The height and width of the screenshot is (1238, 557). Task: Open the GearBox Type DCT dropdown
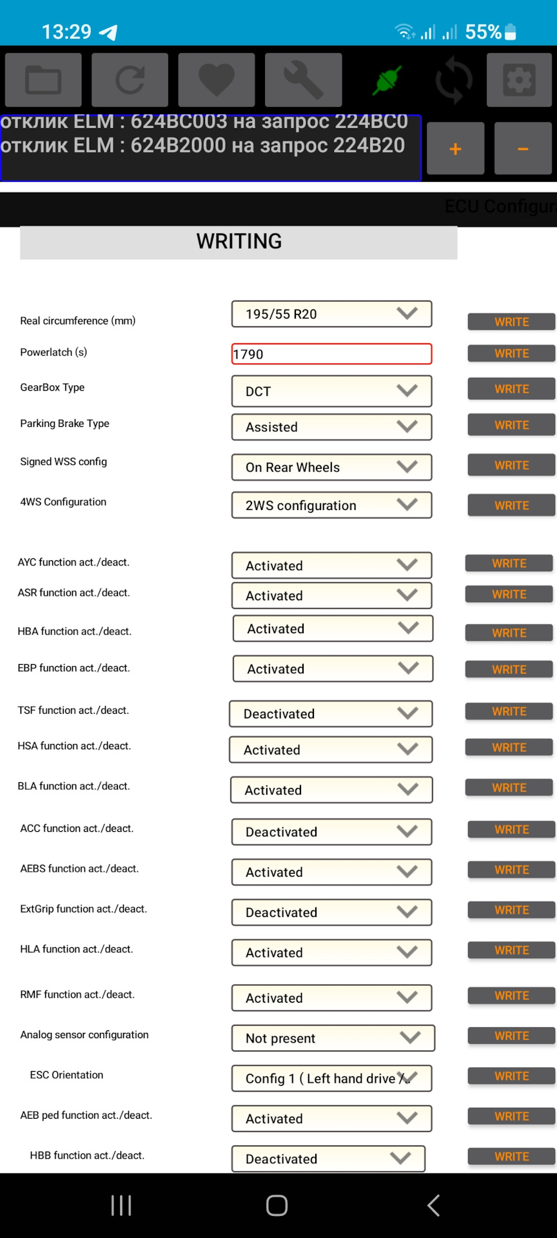(x=331, y=391)
